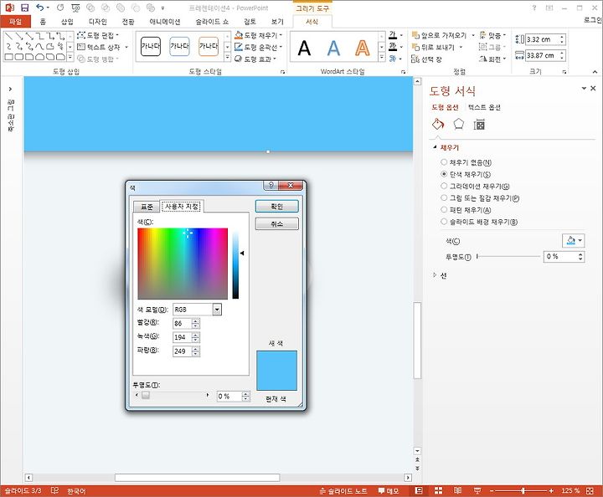Open the 디자인 (Design) ribbon tab
This screenshot has width=603, height=497.
click(97, 22)
